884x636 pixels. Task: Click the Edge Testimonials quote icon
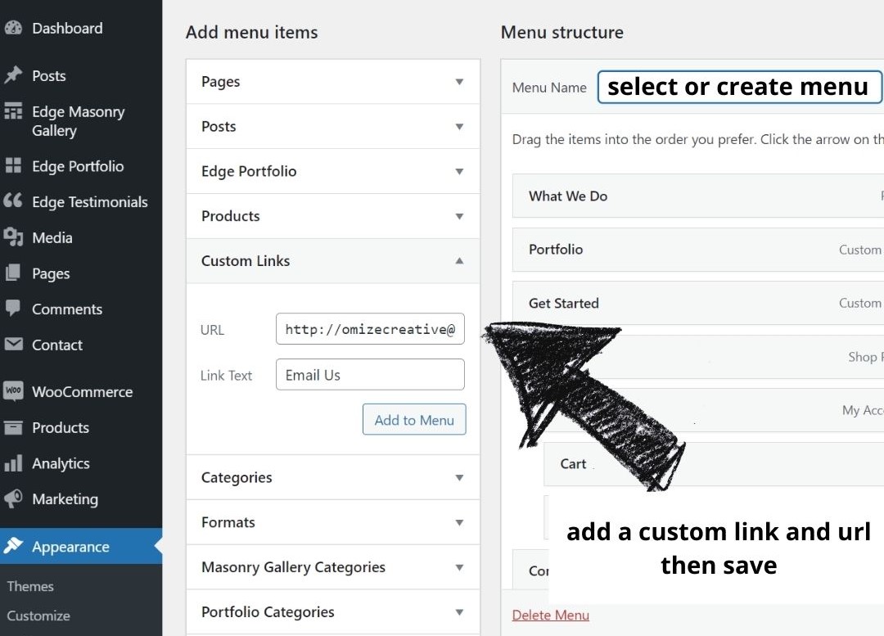pos(14,201)
